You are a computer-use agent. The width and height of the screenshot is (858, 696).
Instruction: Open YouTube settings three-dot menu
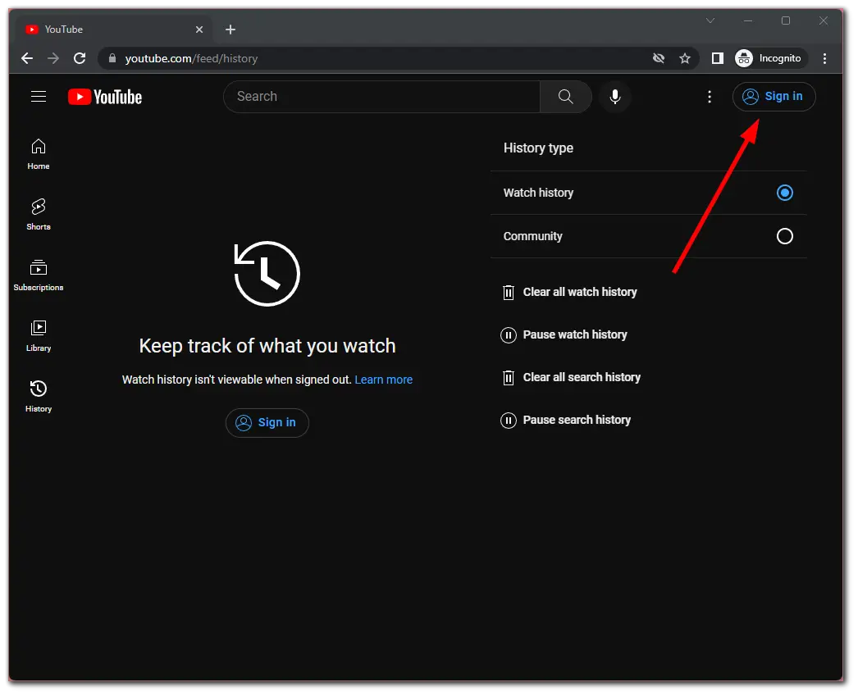tap(710, 97)
